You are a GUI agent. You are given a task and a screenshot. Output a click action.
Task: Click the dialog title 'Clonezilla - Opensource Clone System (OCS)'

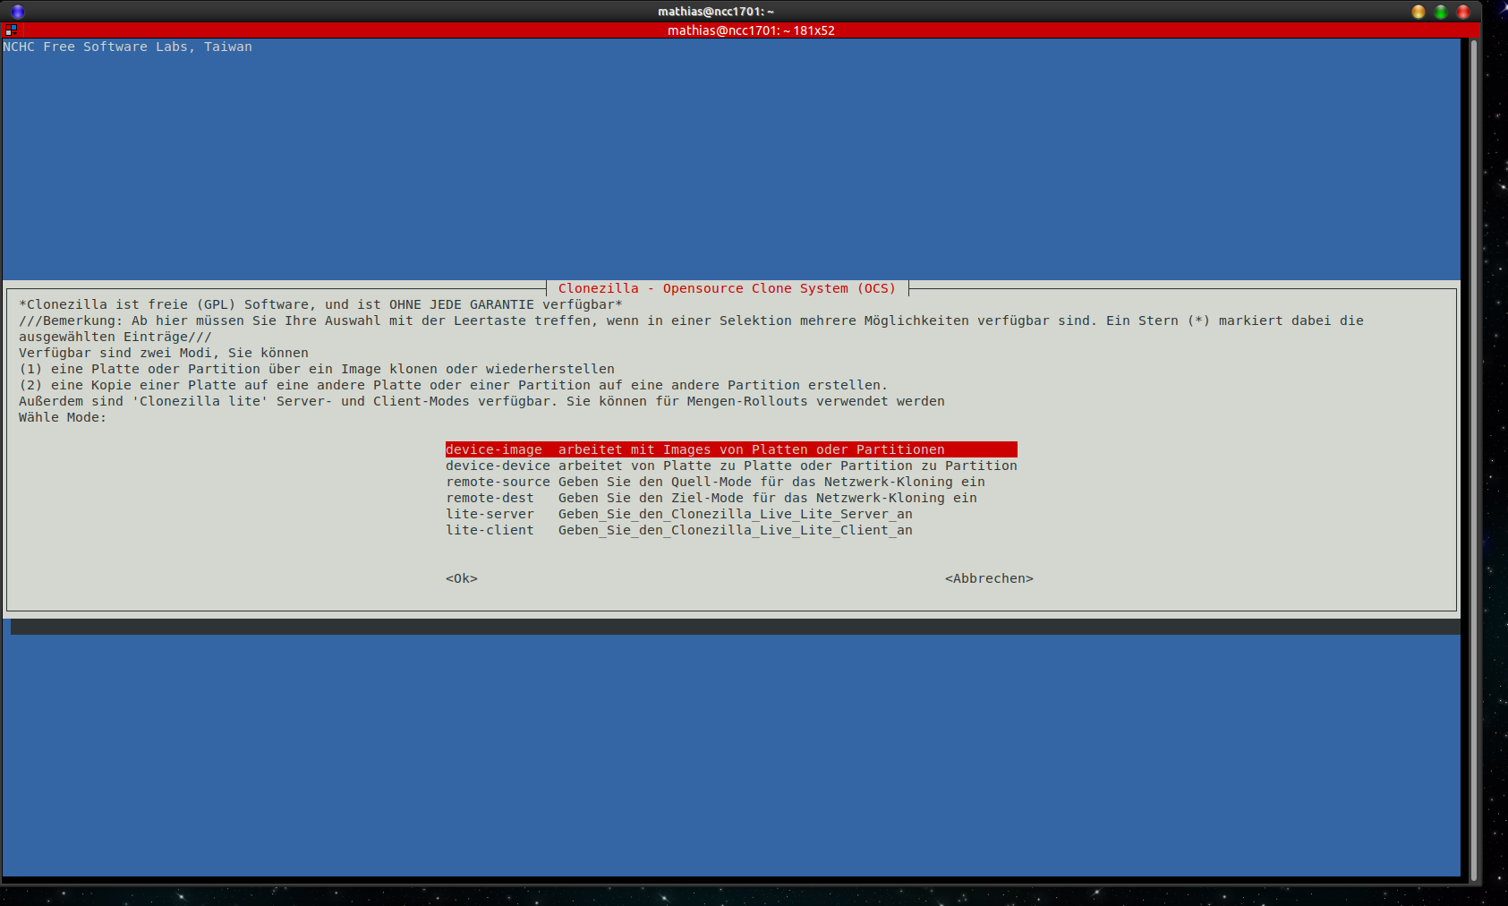click(727, 288)
